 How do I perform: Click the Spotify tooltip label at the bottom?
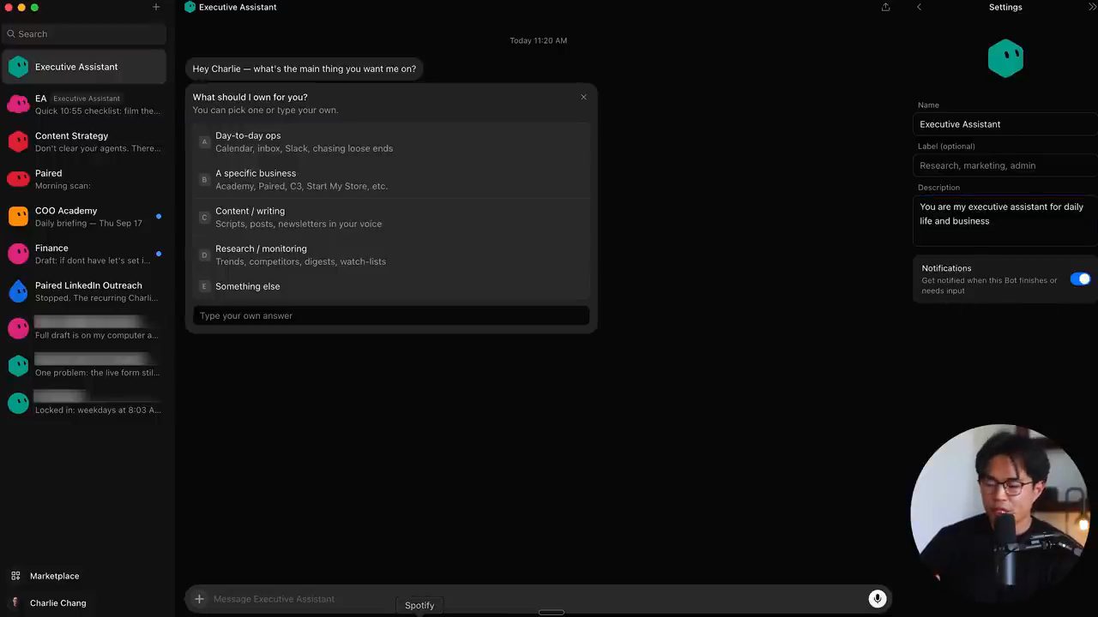coord(419,605)
